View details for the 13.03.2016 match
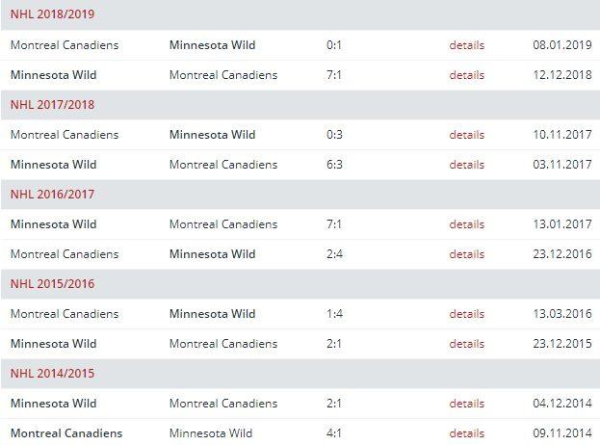This screenshot has width=600, height=445. [466, 314]
